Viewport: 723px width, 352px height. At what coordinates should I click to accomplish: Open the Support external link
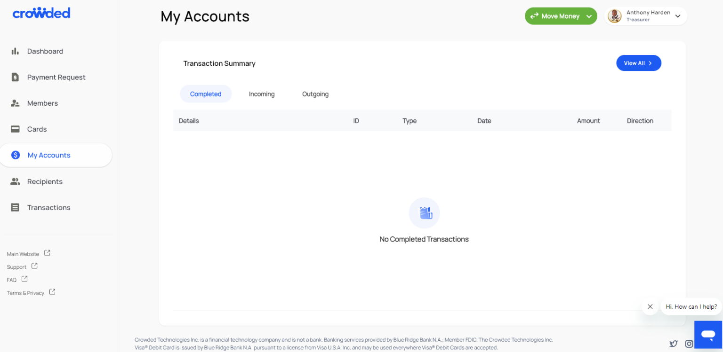[17, 266]
